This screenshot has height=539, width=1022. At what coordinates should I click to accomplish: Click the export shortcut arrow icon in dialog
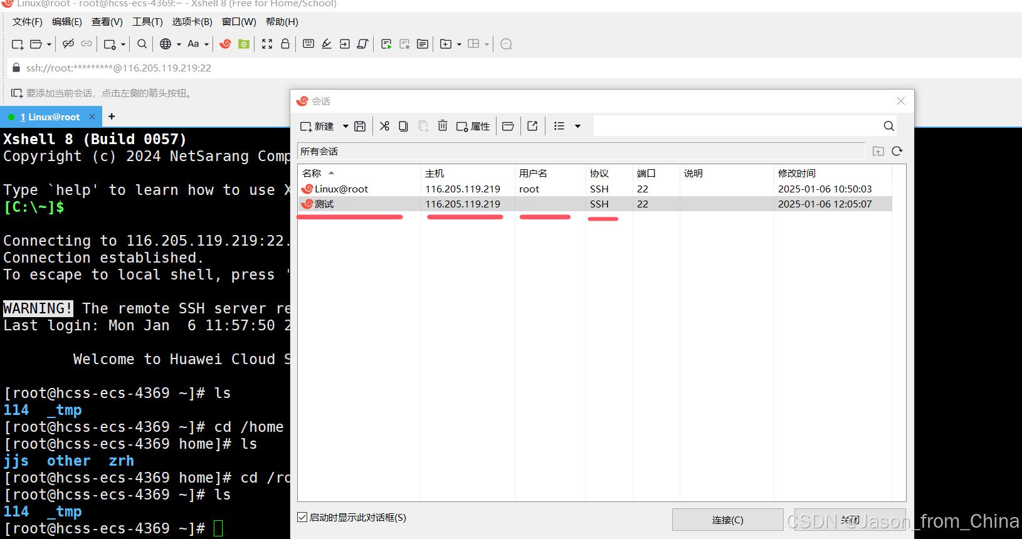tap(532, 126)
